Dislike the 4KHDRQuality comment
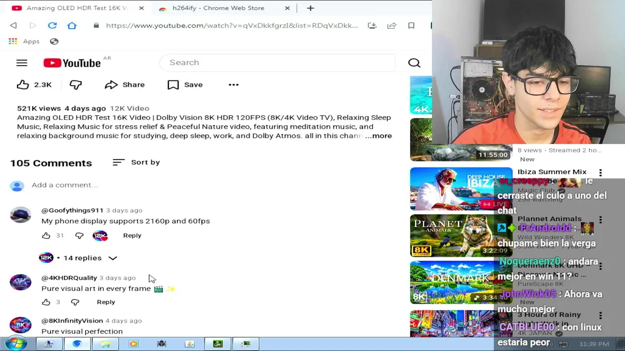The width and height of the screenshot is (625, 351). coord(75,302)
